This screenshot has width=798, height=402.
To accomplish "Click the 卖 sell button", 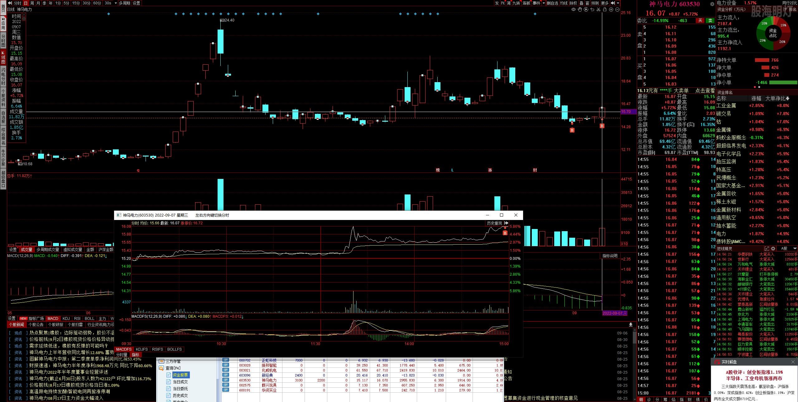I will click(710, 21).
